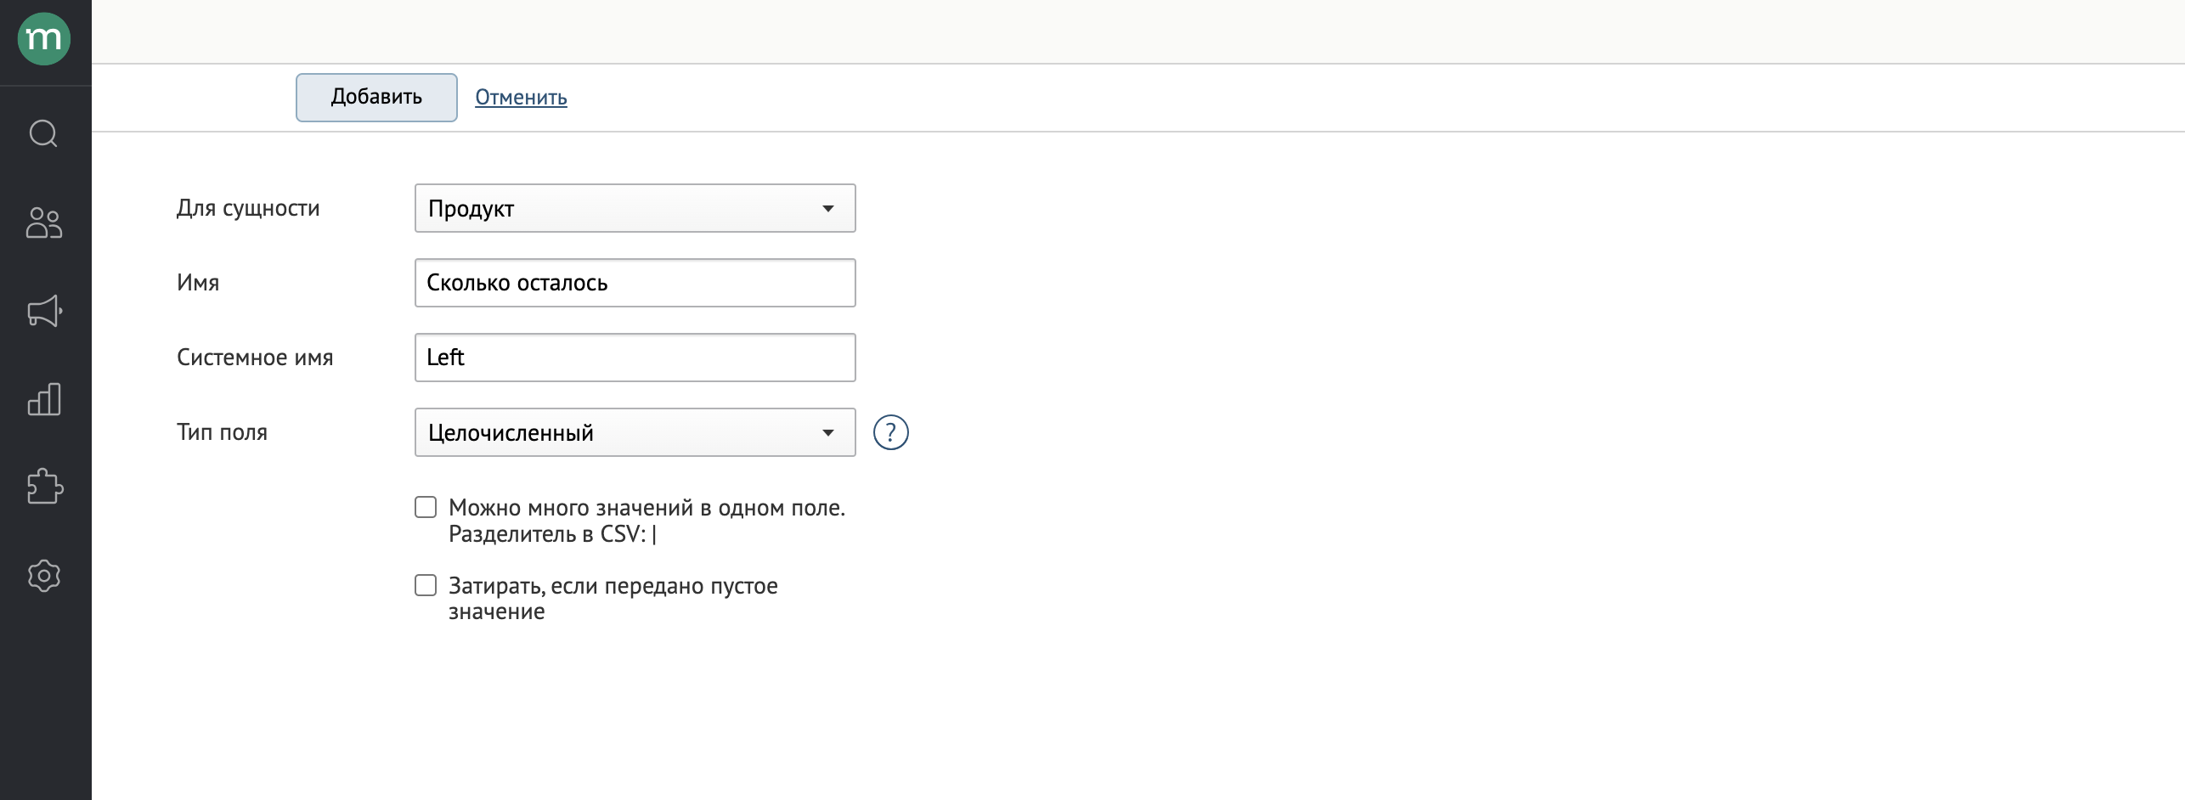Open the campaigns megaphone icon

click(44, 311)
